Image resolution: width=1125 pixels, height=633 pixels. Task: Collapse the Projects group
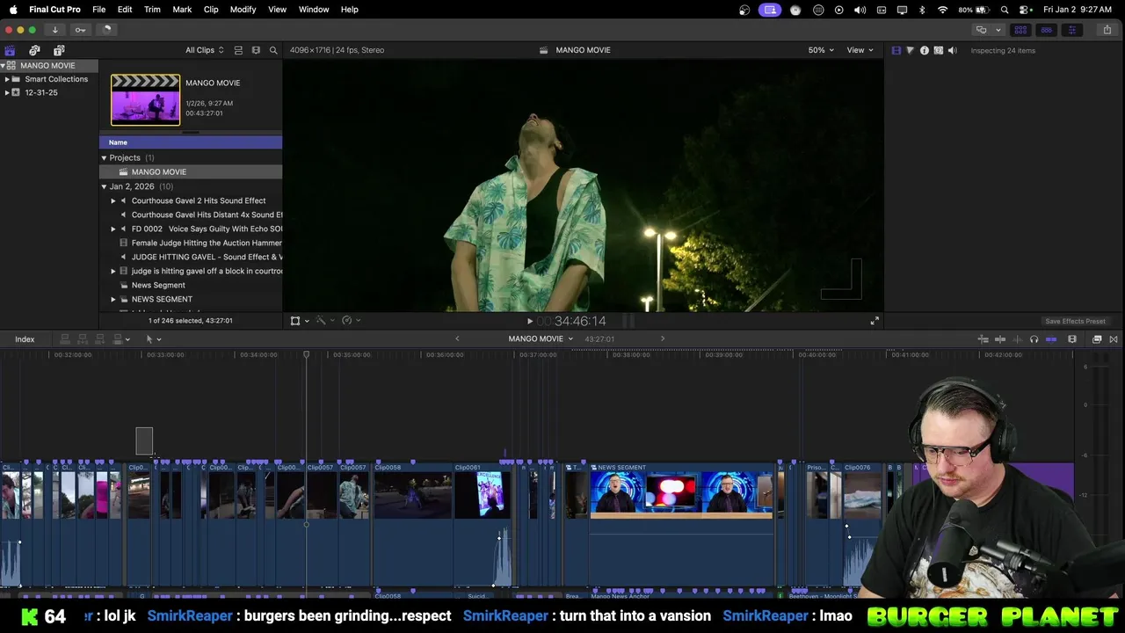click(104, 158)
